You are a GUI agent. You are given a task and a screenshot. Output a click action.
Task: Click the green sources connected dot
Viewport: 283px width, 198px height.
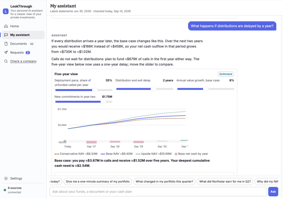(5, 190)
